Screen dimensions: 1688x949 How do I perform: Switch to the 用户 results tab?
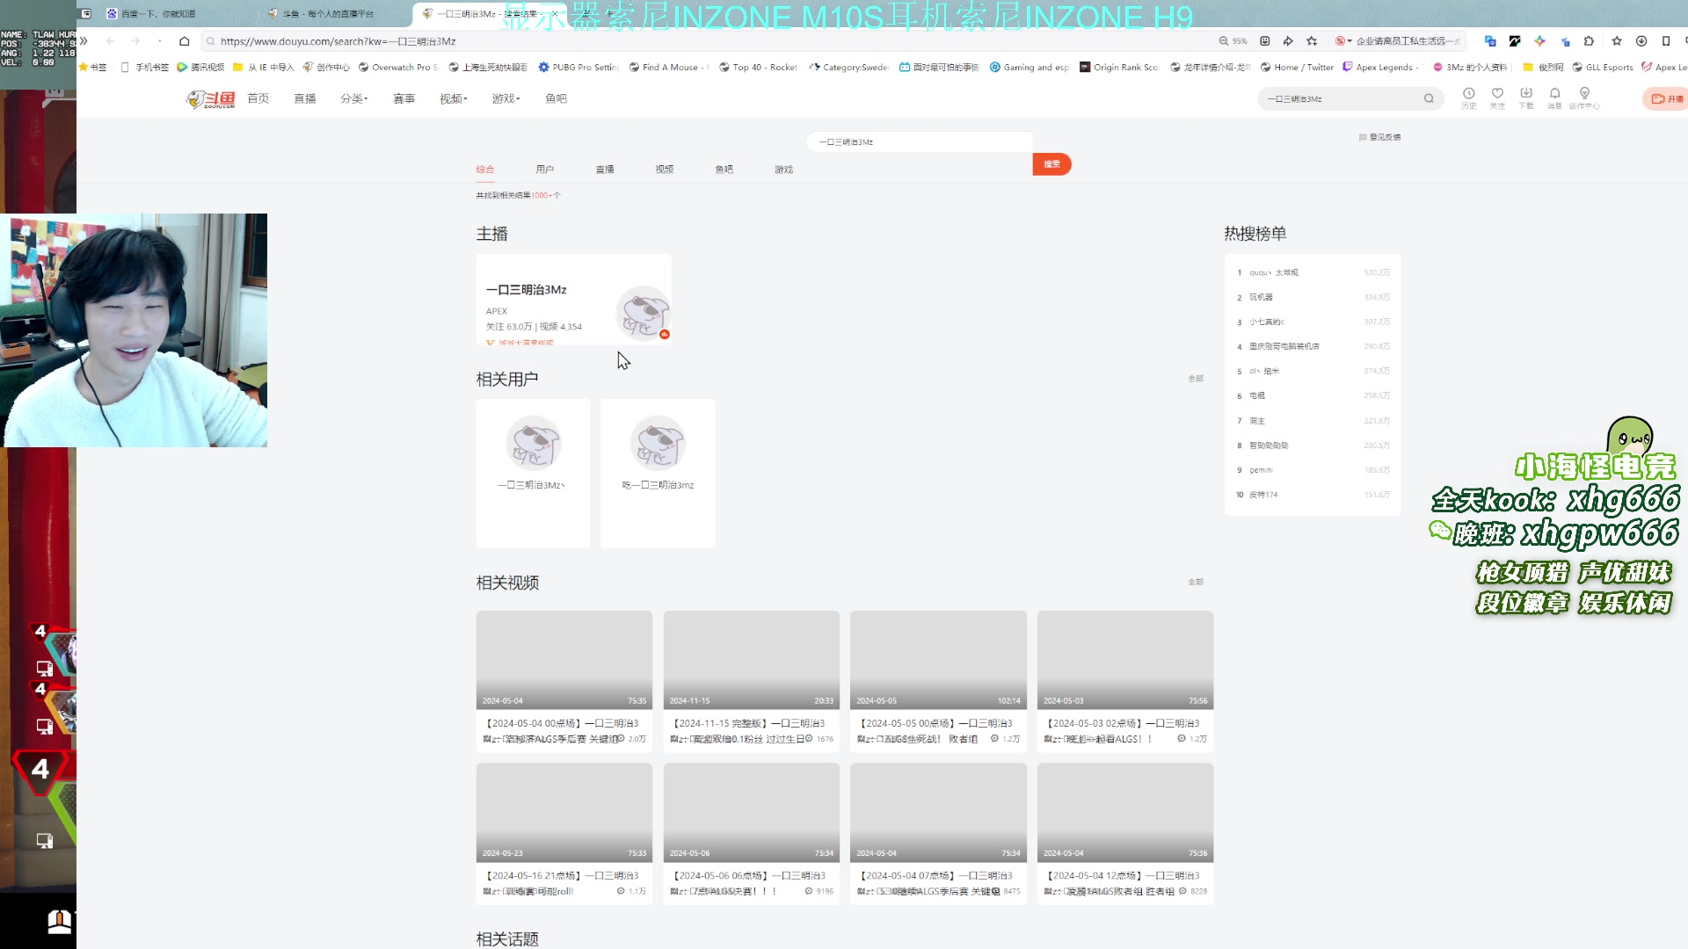(545, 170)
